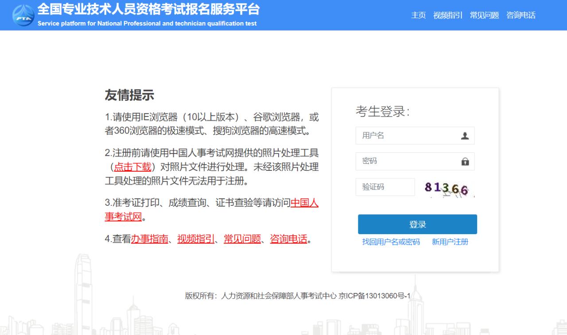The width and height of the screenshot is (567, 335).
Task: Open 找回用户名或密码 link
Action: pos(391,242)
